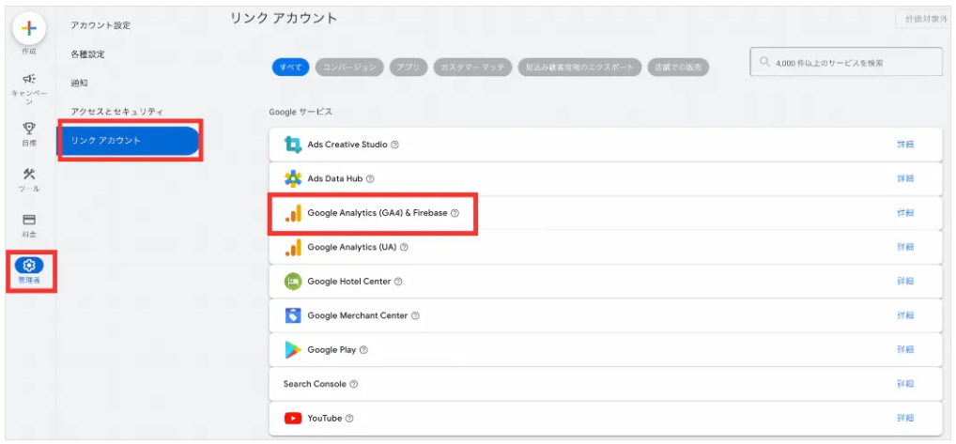Select the コンバージョン filter chip
Image resolution: width=956 pixels, height=444 pixels.
point(349,67)
